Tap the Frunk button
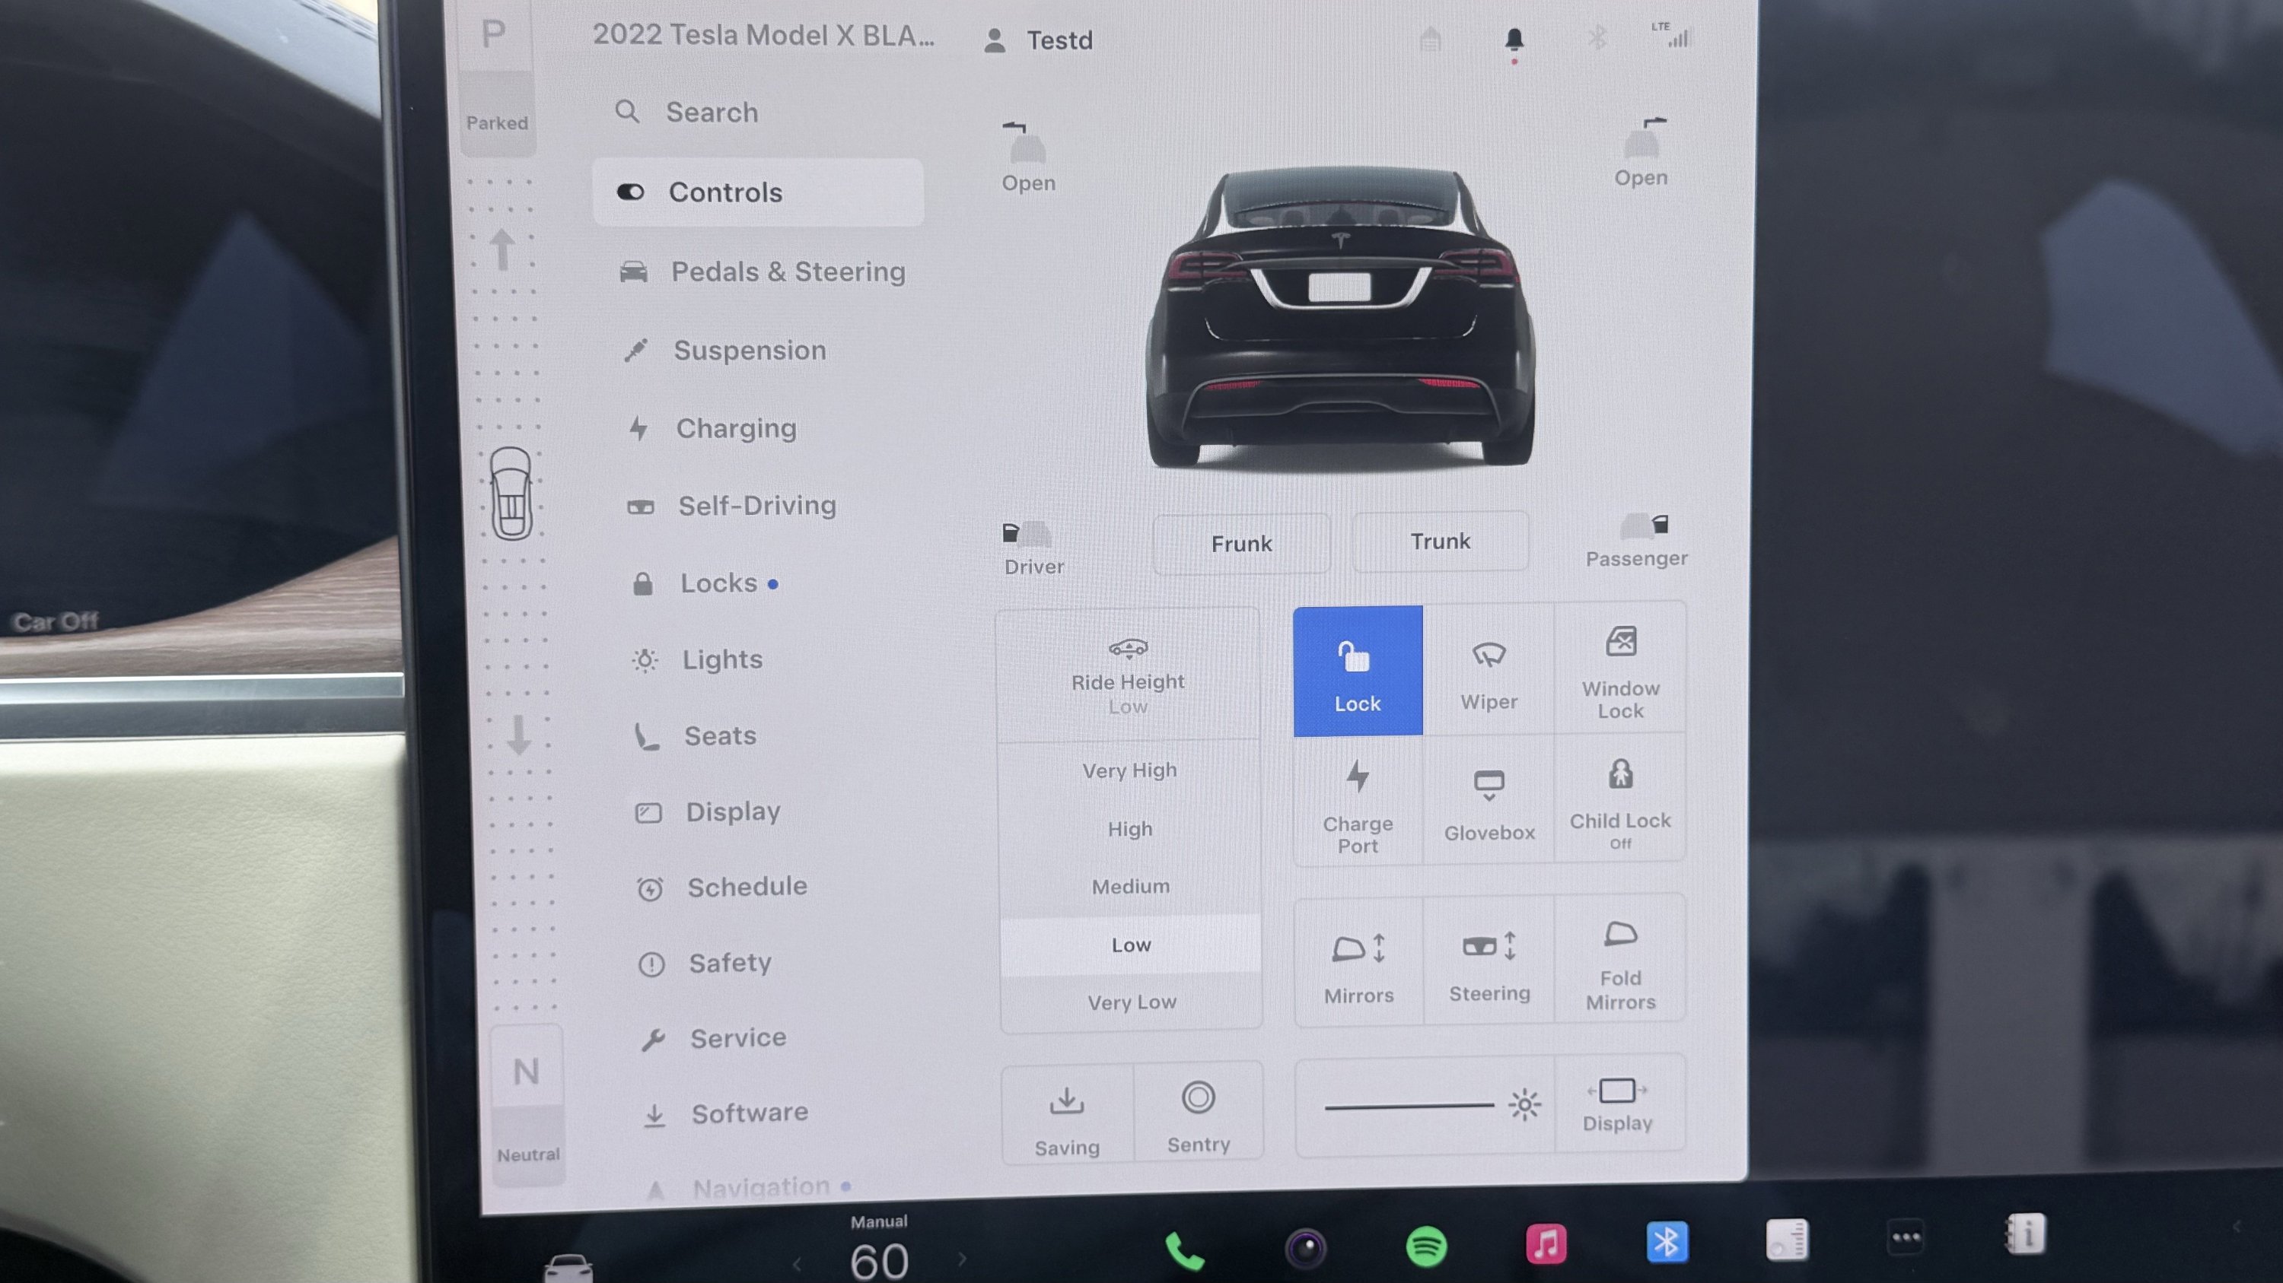This screenshot has height=1283, width=2283. (1240, 544)
